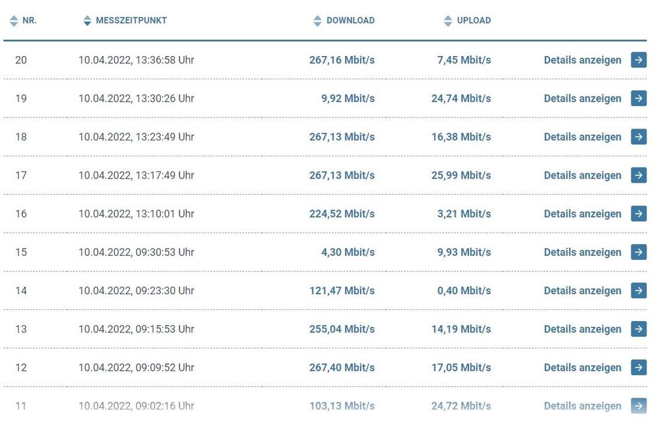The image size is (659, 426).
Task: Sort results by Upload speed
Action: (450, 20)
